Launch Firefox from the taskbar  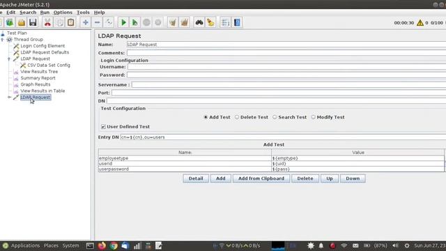[x=102, y=245]
